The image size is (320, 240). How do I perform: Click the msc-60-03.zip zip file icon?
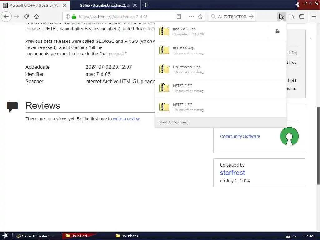(x=164, y=50)
